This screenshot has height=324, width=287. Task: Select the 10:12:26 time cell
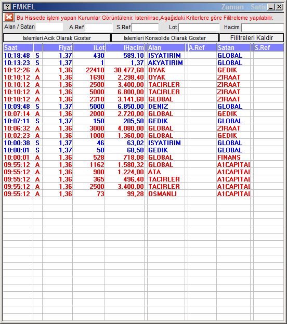coord(17,70)
